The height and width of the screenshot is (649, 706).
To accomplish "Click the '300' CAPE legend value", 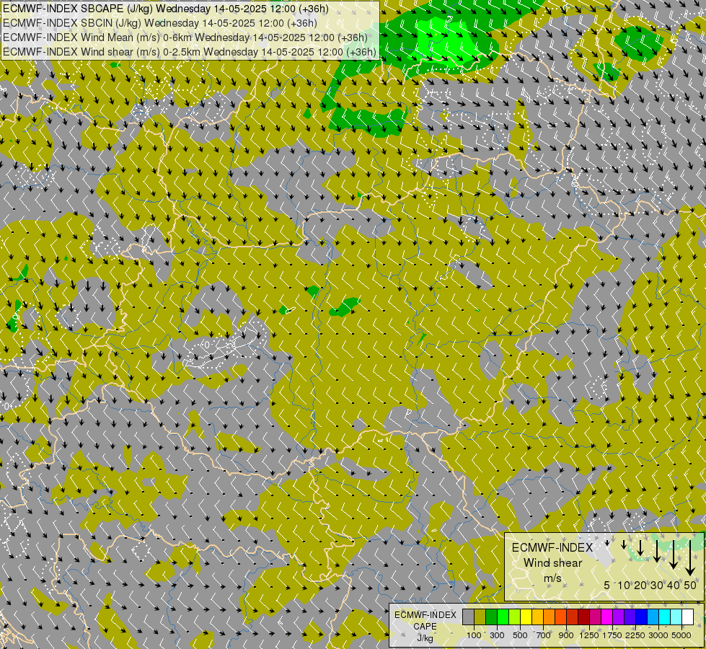I will point(497,635).
